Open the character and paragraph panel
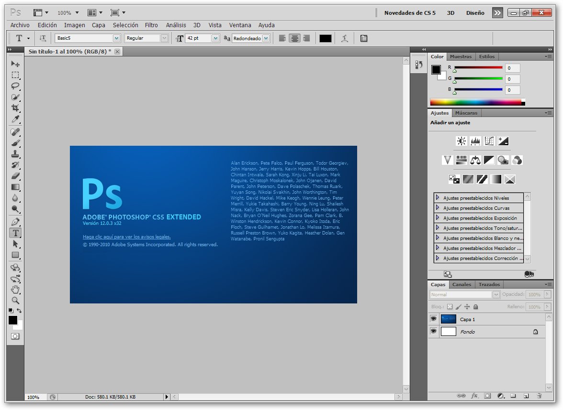 coord(364,38)
